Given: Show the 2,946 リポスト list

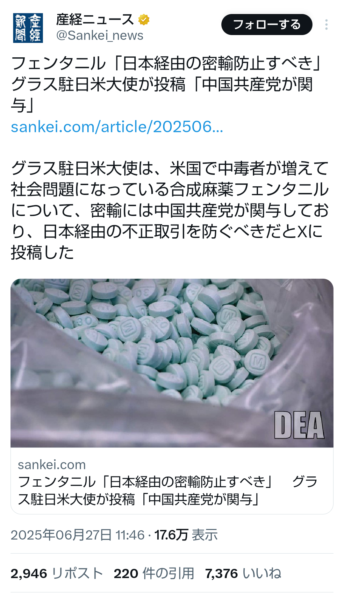Looking at the screenshot, I should 57,574.
